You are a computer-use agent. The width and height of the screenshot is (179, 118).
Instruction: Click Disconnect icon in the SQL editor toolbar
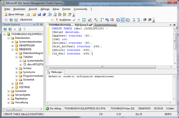[11, 20]
